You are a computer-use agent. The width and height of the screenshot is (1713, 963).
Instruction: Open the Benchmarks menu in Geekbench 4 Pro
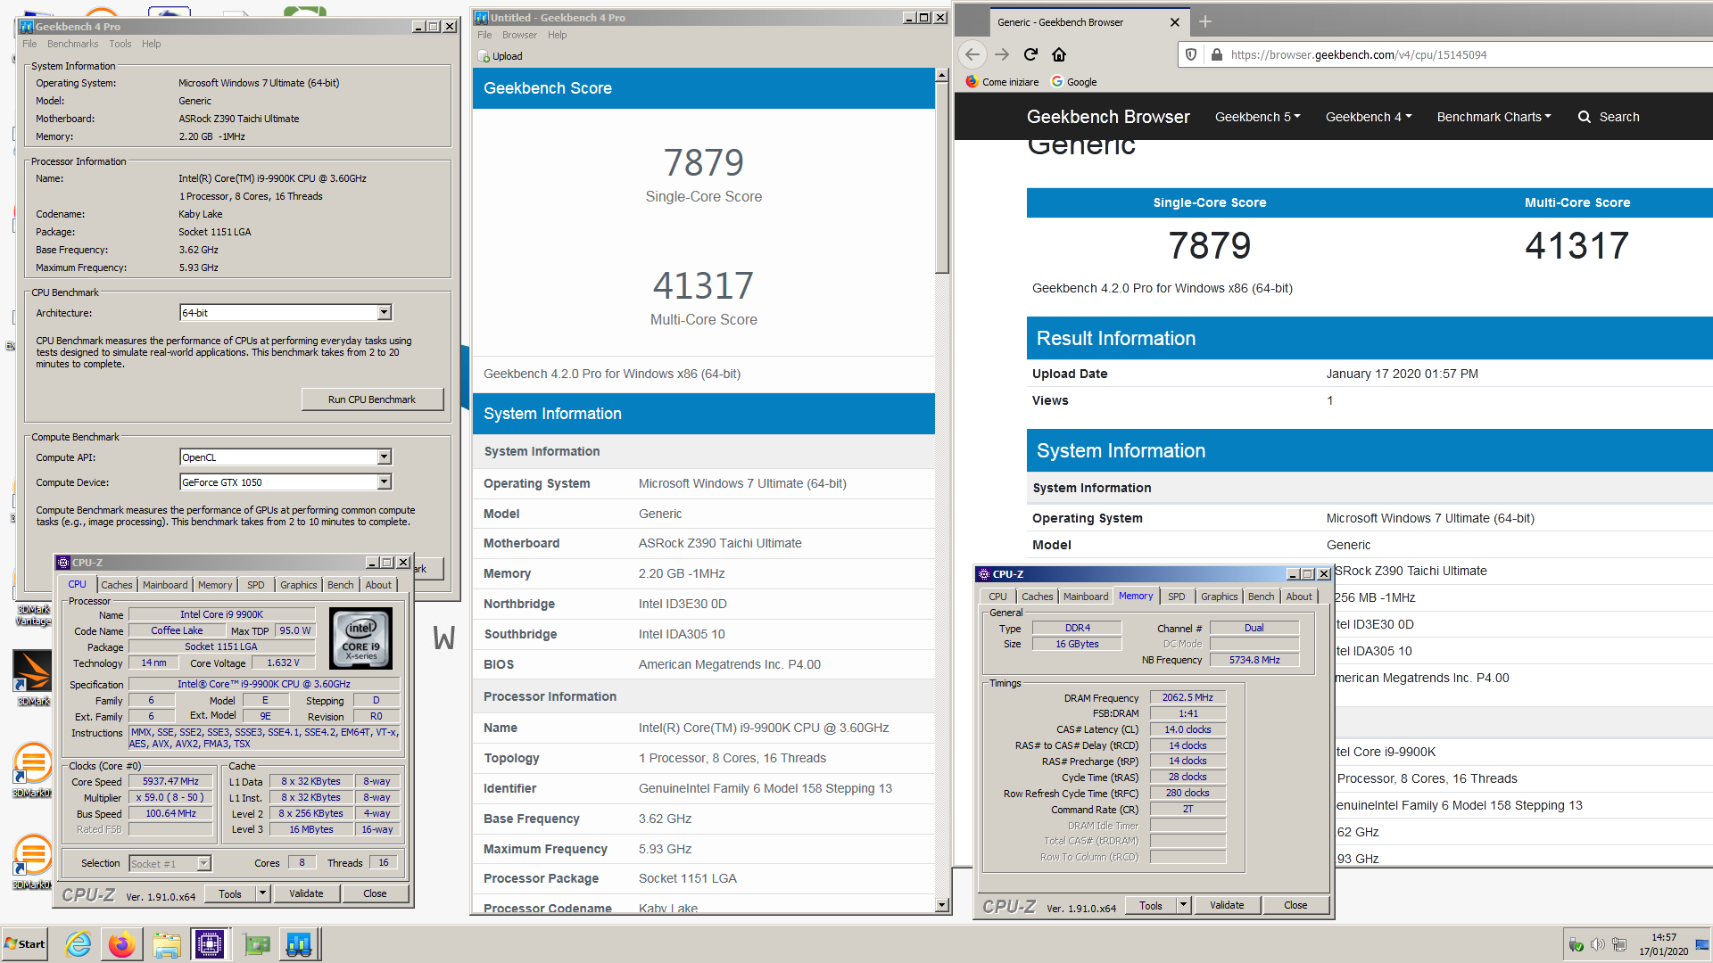pyautogui.click(x=72, y=44)
